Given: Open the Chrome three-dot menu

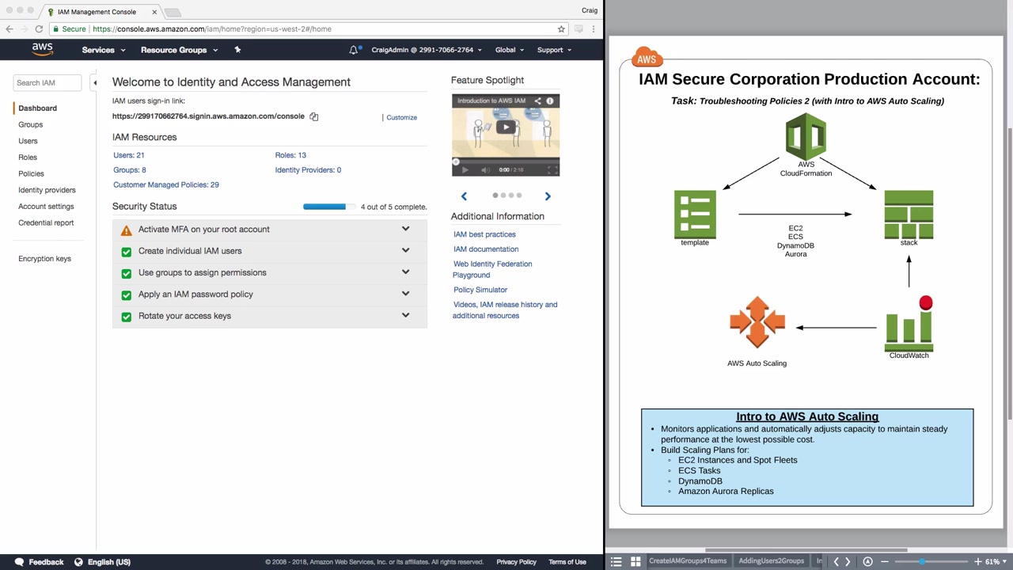Looking at the screenshot, I should 594,29.
